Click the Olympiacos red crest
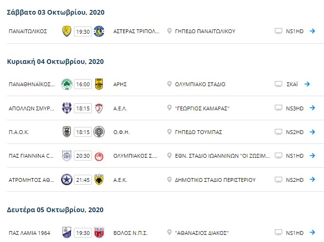 99,156
